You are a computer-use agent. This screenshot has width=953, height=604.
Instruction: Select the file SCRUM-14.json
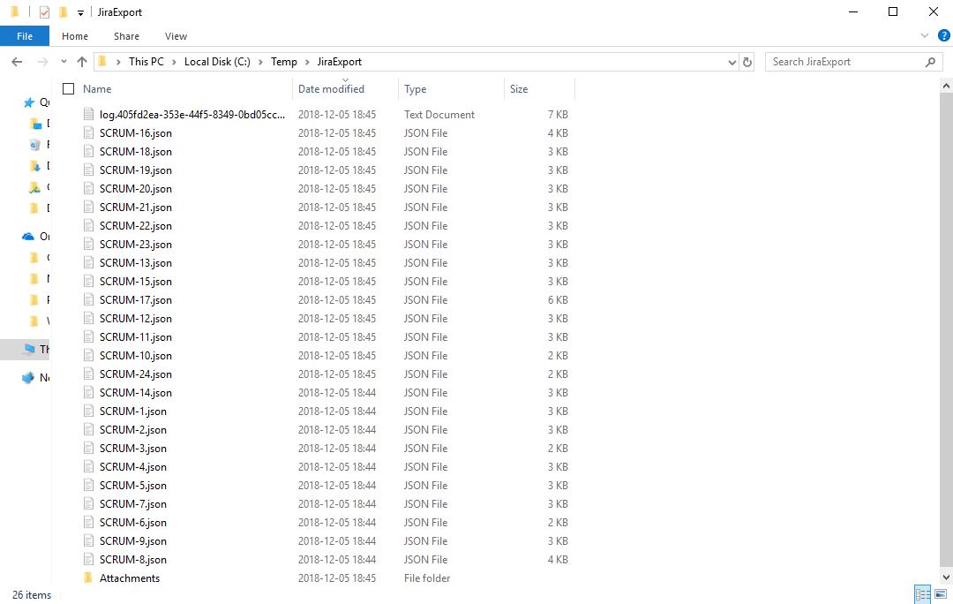136,393
